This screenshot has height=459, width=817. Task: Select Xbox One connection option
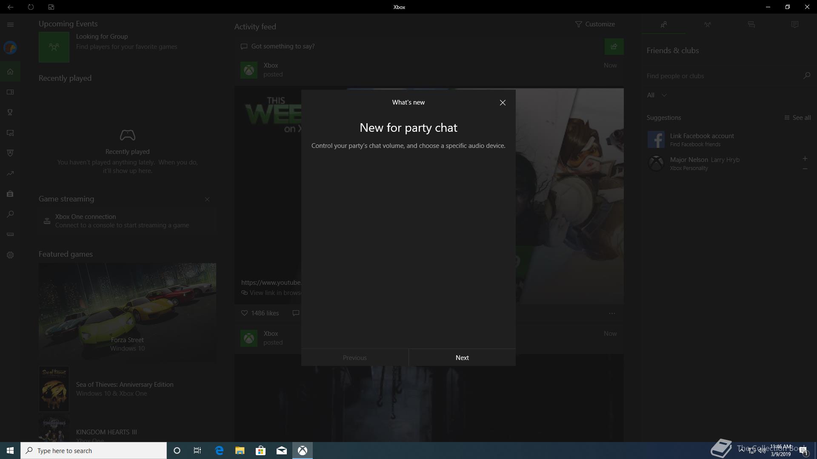tap(127, 221)
